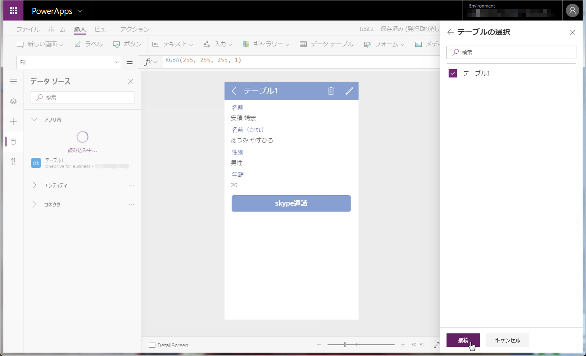Collapse the アプリ内 section
Image resolution: width=586 pixels, height=356 pixels.
click(x=34, y=119)
